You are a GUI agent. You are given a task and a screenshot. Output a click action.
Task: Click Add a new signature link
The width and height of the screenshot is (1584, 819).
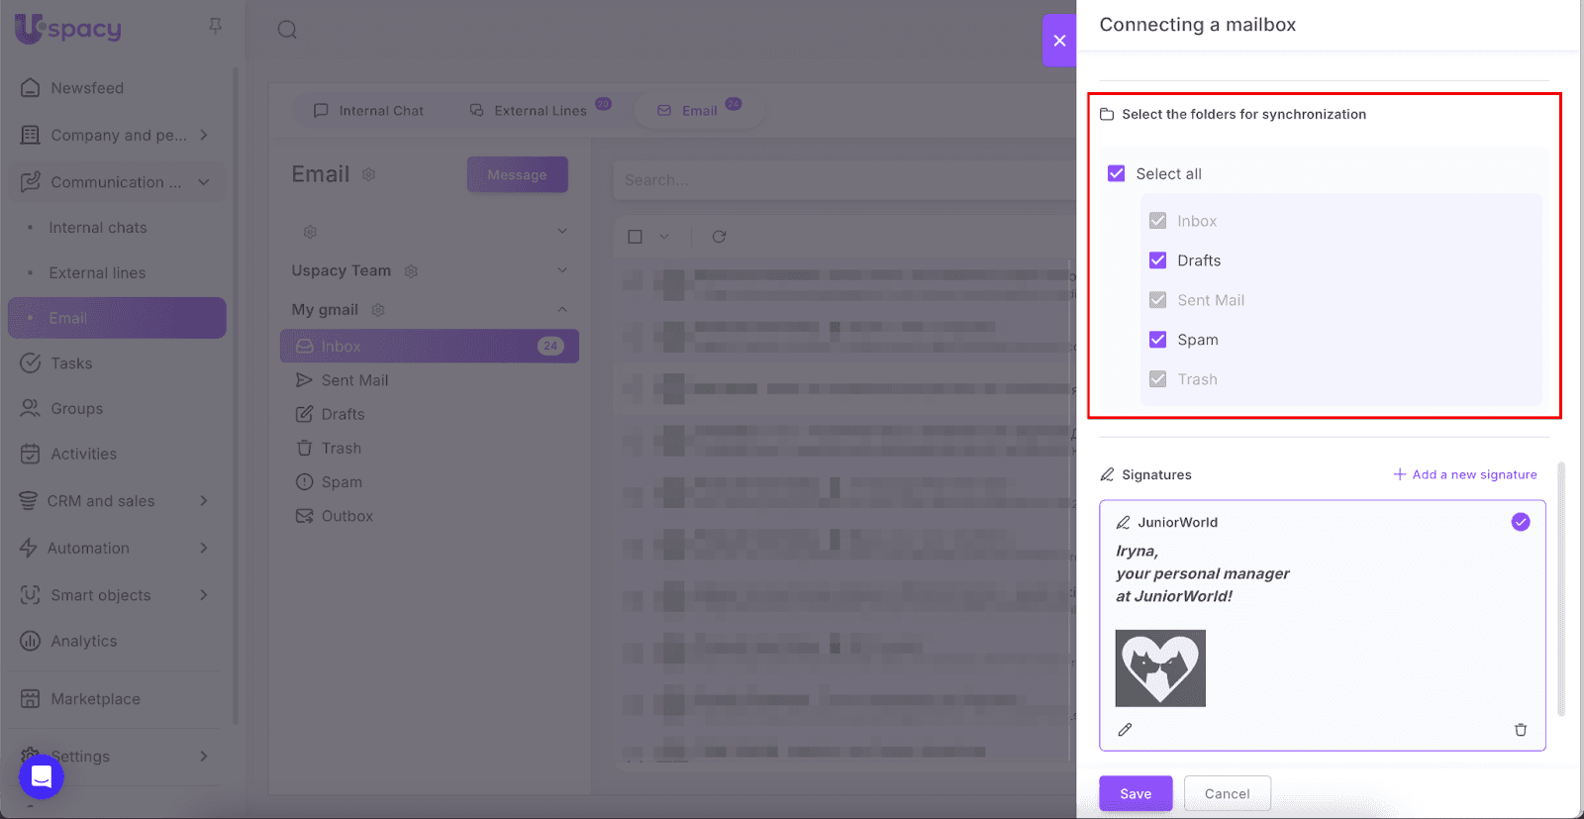click(1465, 474)
